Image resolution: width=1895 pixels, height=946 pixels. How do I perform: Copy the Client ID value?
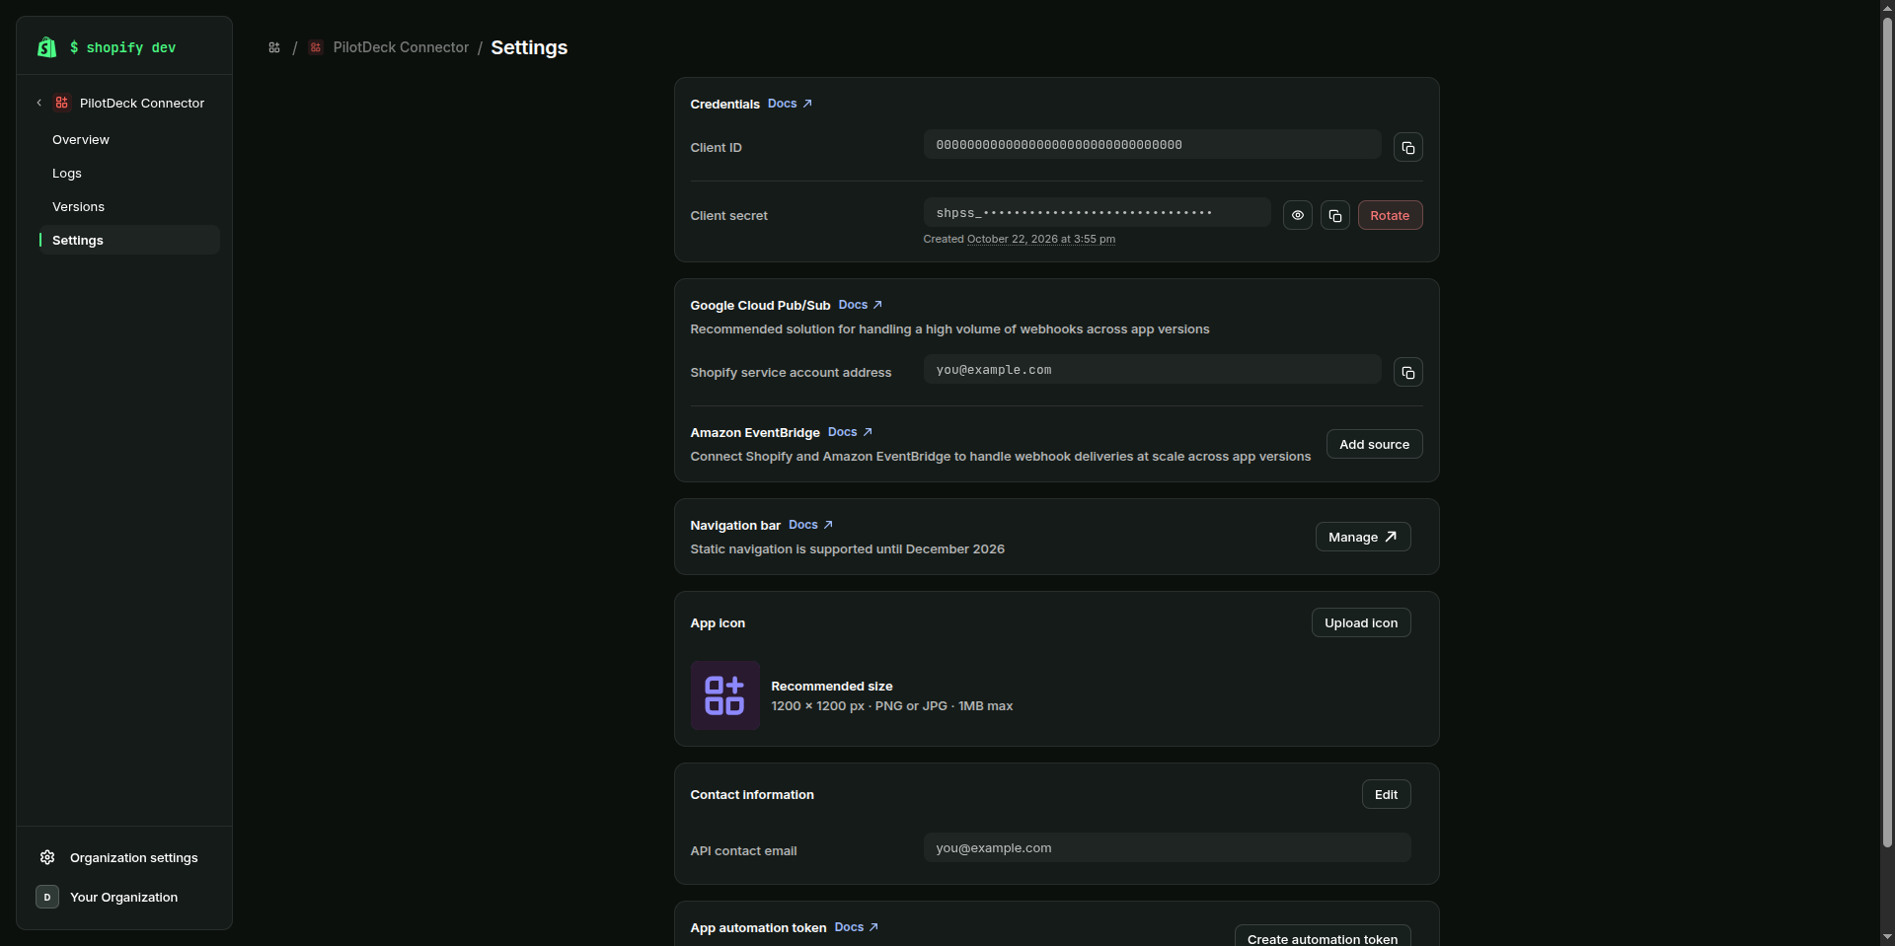[1407, 148]
